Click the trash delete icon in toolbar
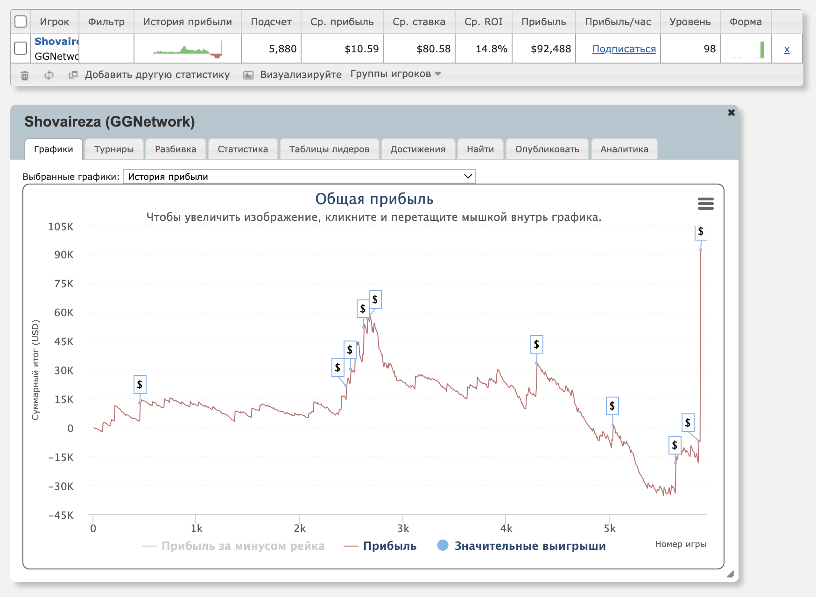The image size is (816, 597). click(25, 75)
